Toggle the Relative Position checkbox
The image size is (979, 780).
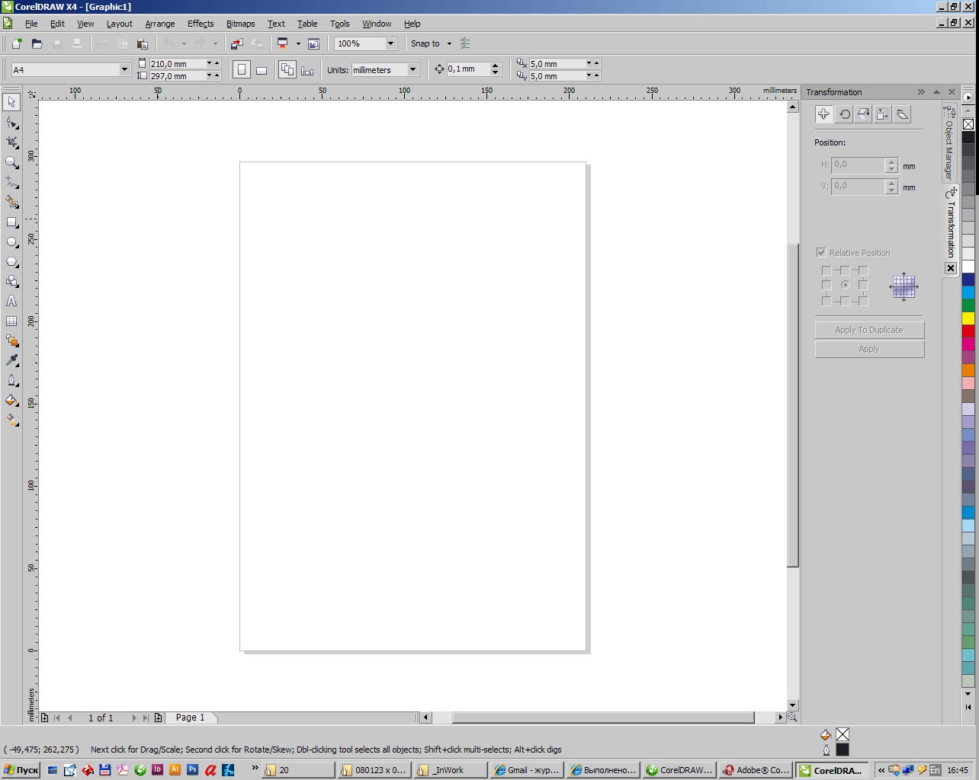(821, 252)
